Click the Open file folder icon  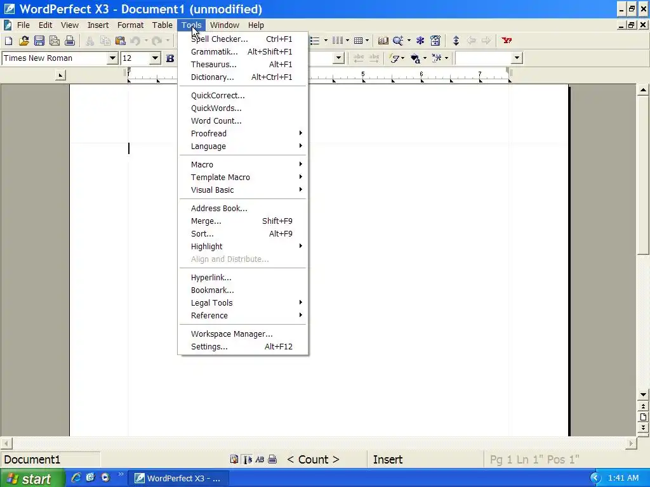(x=23, y=41)
